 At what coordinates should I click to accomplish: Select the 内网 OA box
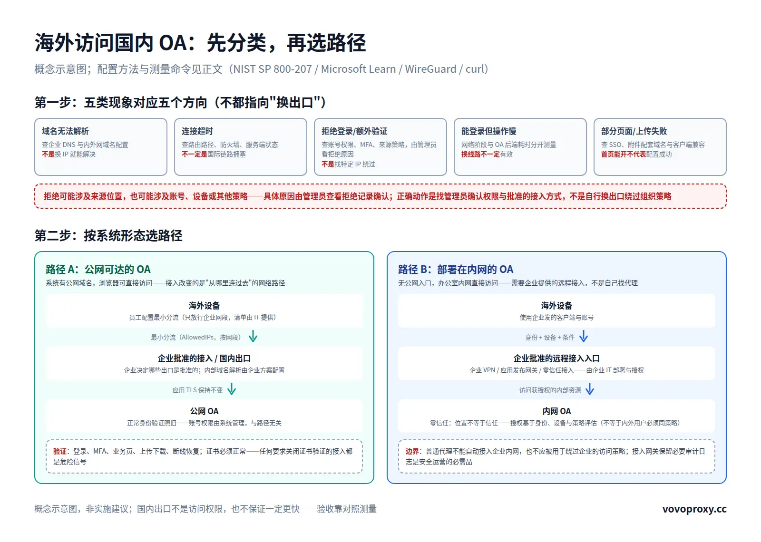click(x=556, y=416)
